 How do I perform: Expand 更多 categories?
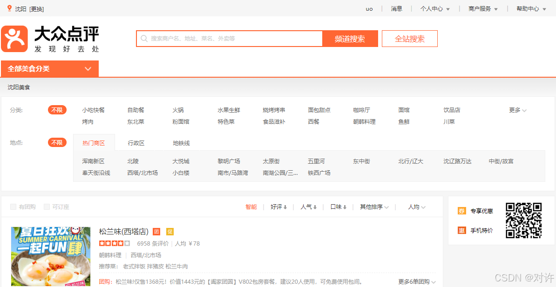tap(518, 110)
